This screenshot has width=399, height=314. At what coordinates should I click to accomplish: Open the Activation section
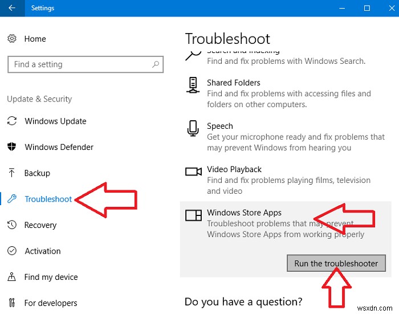43,251
